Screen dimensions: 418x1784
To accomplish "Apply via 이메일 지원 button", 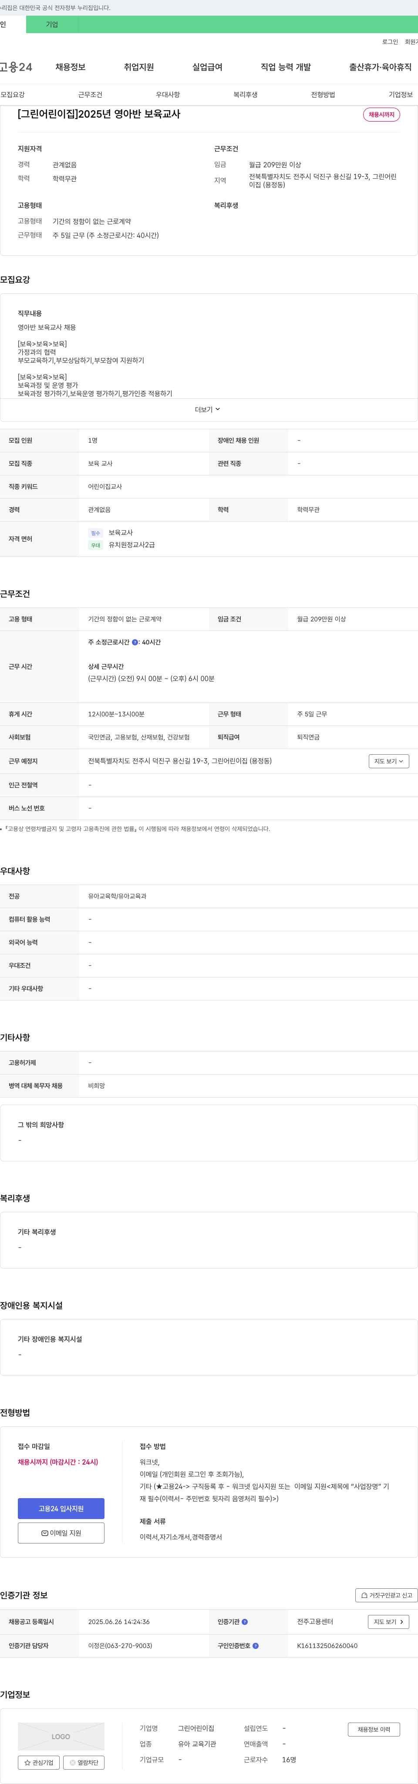I will point(61,1533).
